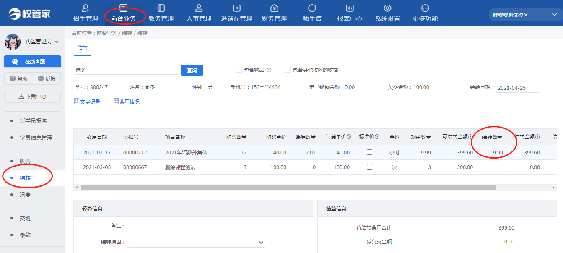This screenshot has width=563, height=253.
Task: Go to 新学员报名 in sidebar
Action: 33,121
